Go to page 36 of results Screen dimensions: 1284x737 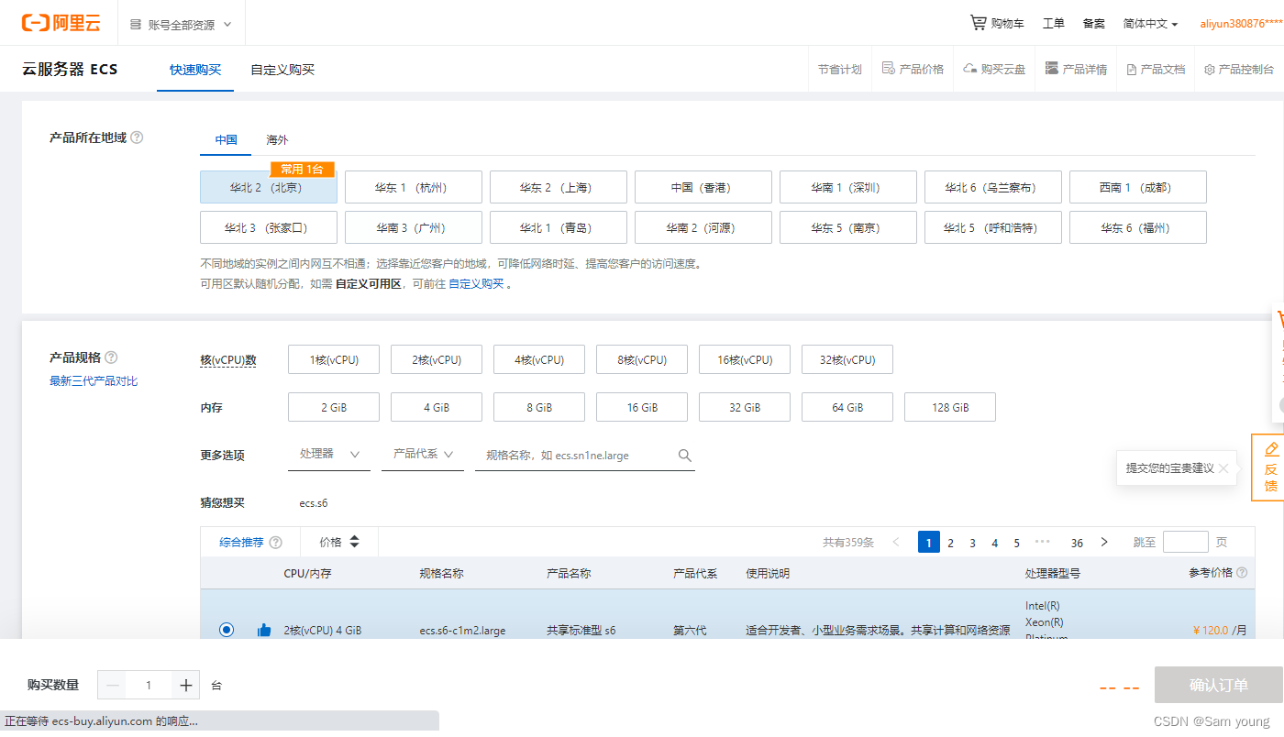pos(1077,543)
